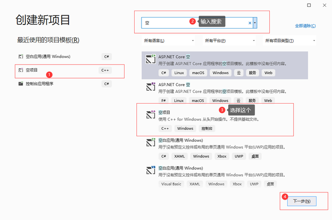Click the XAML tag under C# 空白应用

pos(179,156)
